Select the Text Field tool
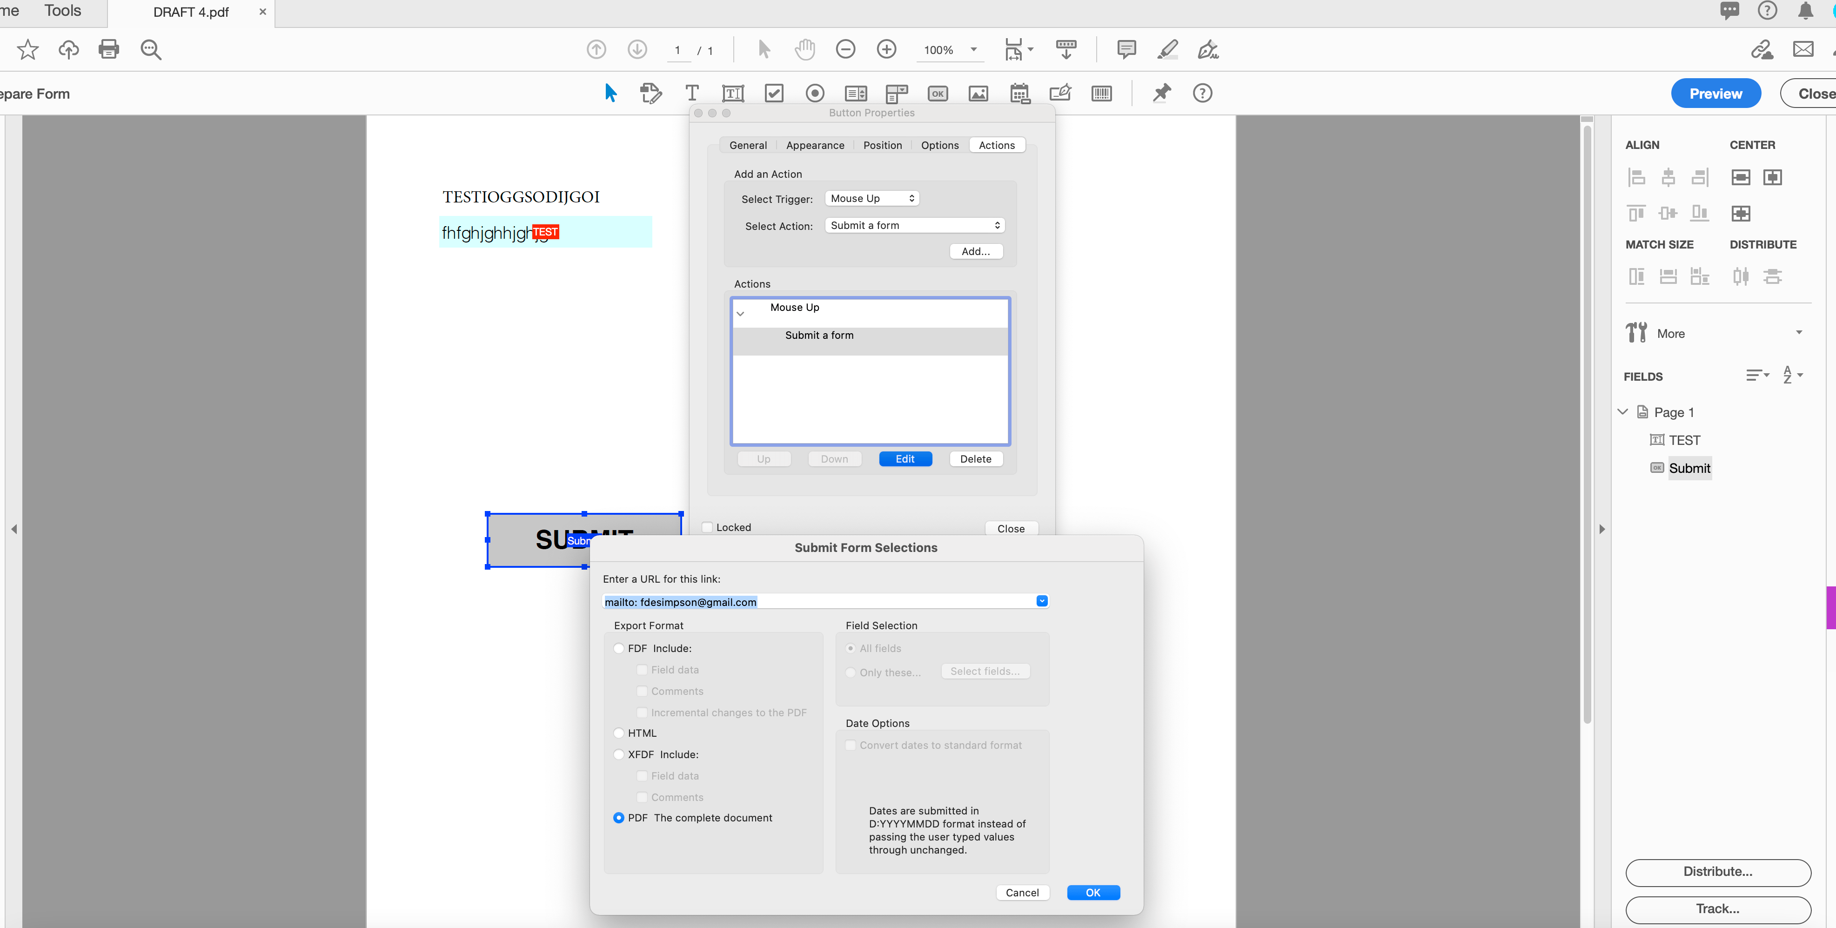The width and height of the screenshot is (1836, 928). click(733, 94)
